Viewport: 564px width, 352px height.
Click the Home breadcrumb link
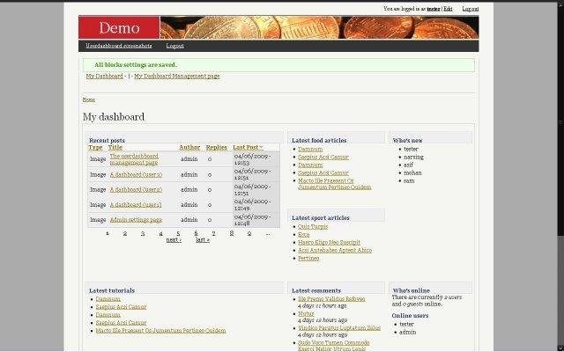tap(89, 99)
